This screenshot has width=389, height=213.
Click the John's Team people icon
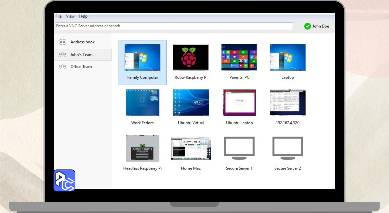pyautogui.click(x=62, y=55)
